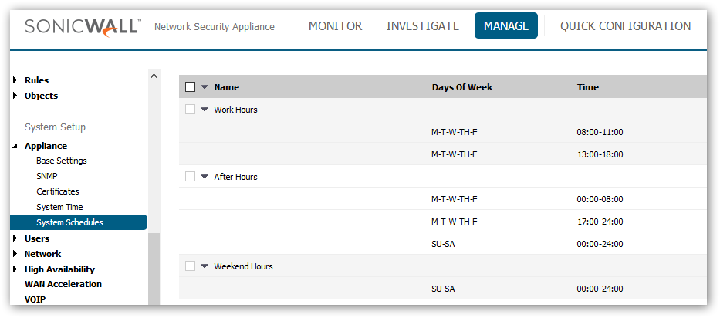Click SU-SA under Weekend Hours

pos(443,289)
